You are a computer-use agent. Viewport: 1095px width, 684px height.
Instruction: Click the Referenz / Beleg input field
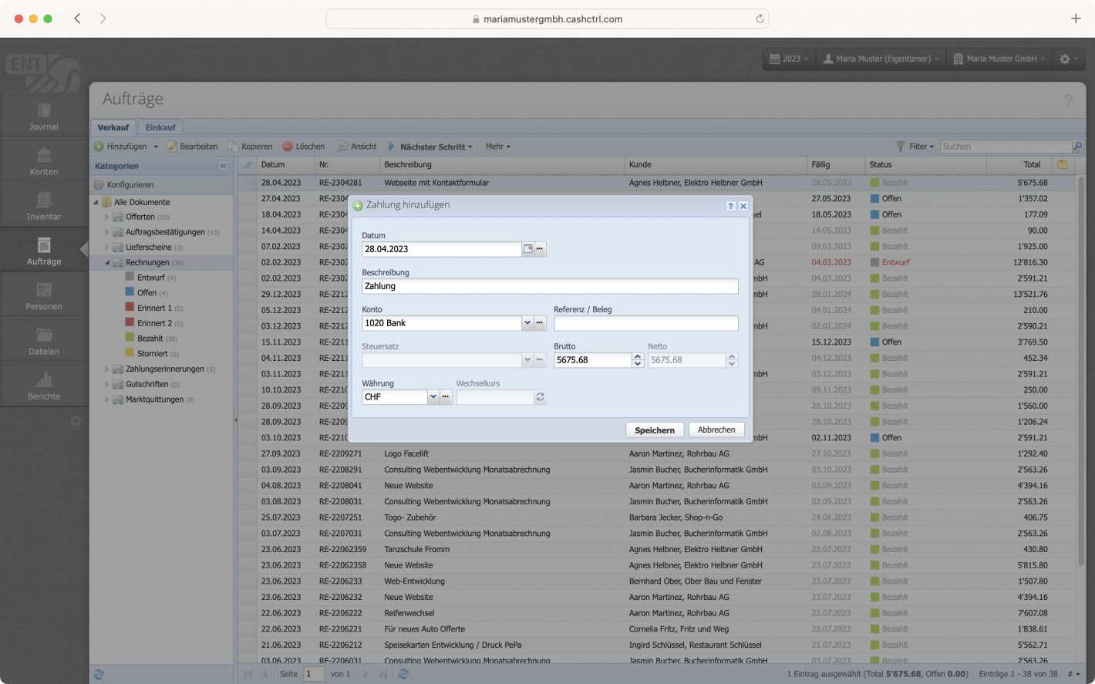(645, 323)
